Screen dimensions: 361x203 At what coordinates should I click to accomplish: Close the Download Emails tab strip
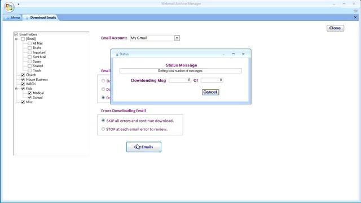[x=355, y=17]
